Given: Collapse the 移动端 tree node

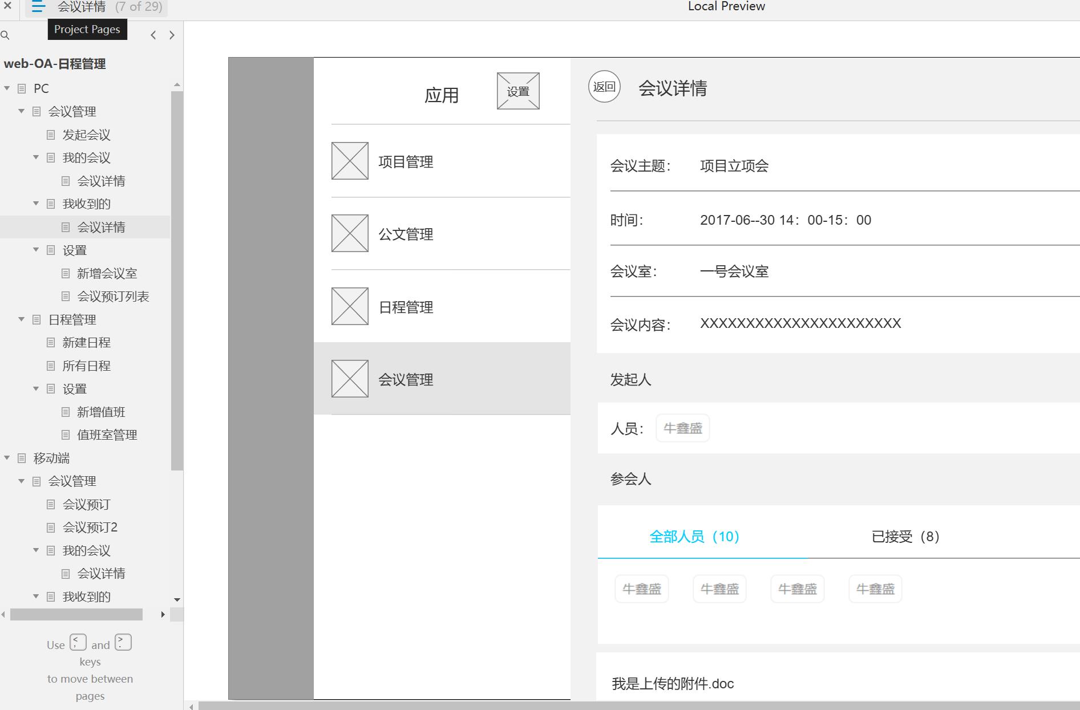Looking at the screenshot, I should (x=7, y=458).
